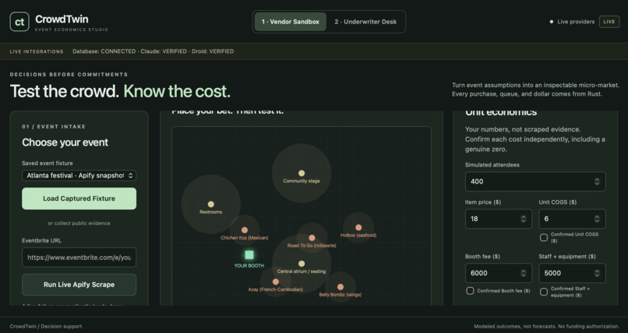The image size is (628, 333).
Task: Select the Central atrium / seating marker
Action: pos(302,264)
